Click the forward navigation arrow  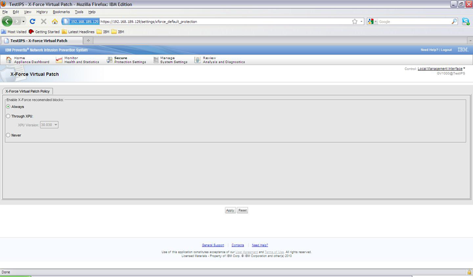point(17,22)
